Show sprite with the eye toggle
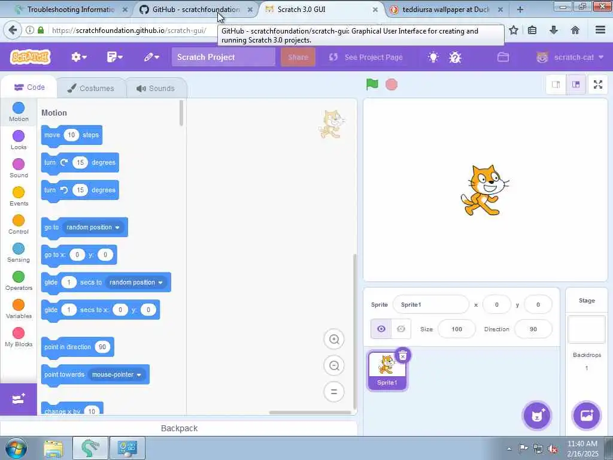This screenshot has width=613, height=460. [381, 329]
